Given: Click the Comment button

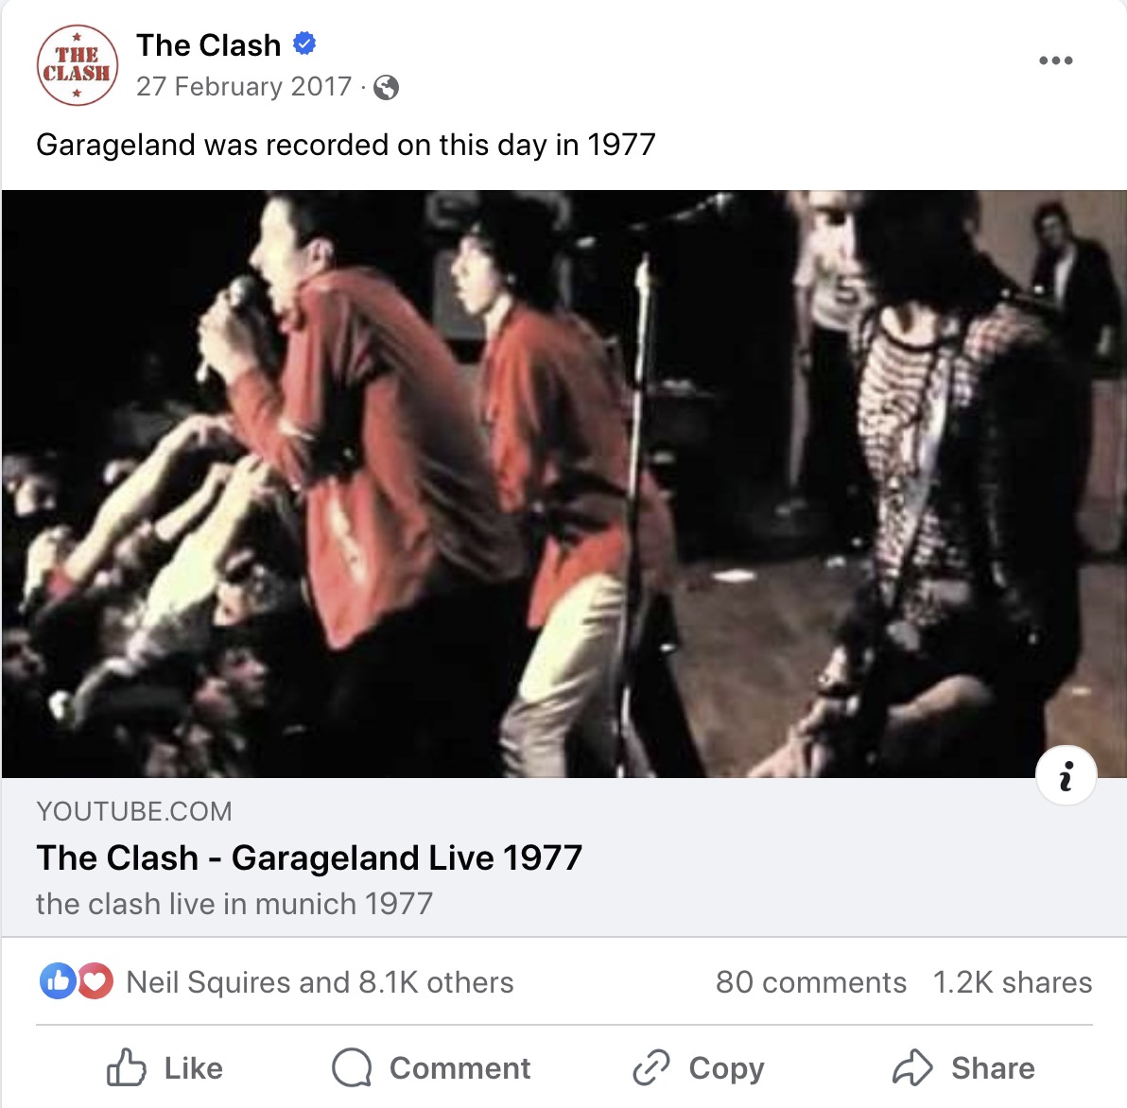Looking at the screenshot, I should pyautogui.click(x=431, y=1067).
